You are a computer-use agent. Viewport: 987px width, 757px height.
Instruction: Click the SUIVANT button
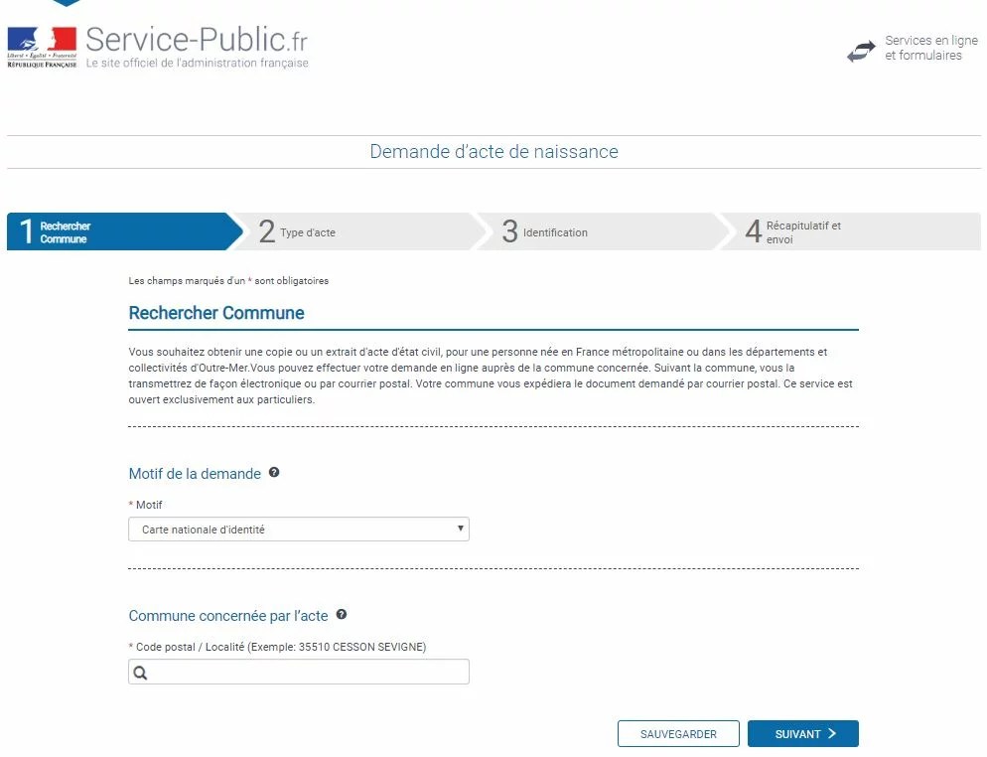(x=802, y=733)
